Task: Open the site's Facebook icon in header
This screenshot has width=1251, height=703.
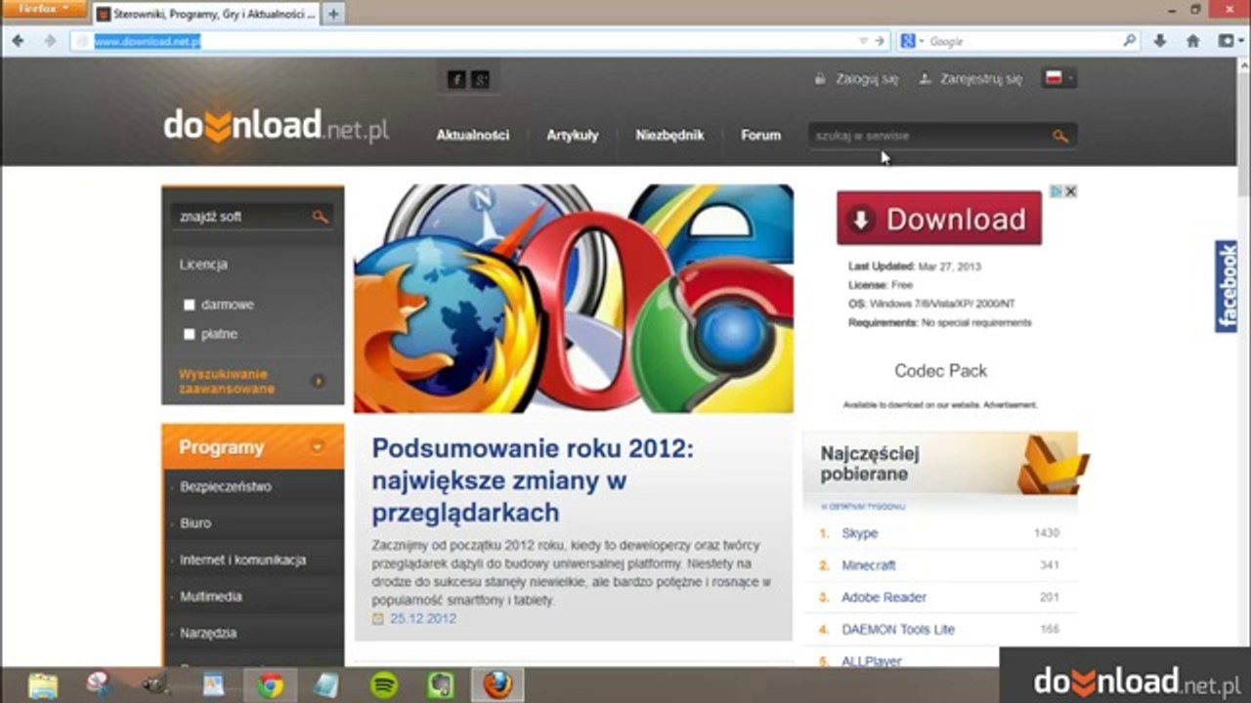Action: [x=456, y=79]
